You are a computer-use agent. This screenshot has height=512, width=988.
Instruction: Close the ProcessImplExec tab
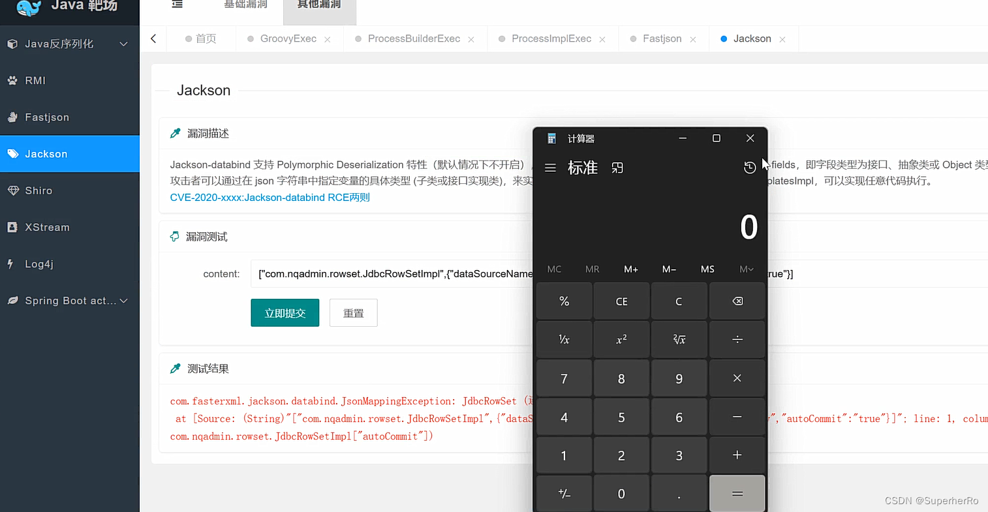tap(602, 39)
